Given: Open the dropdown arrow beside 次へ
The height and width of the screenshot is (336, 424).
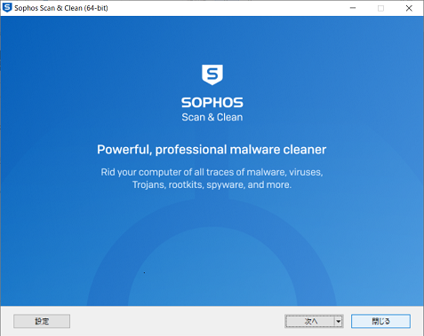Looking at the screenshot, I should point(339,321).
